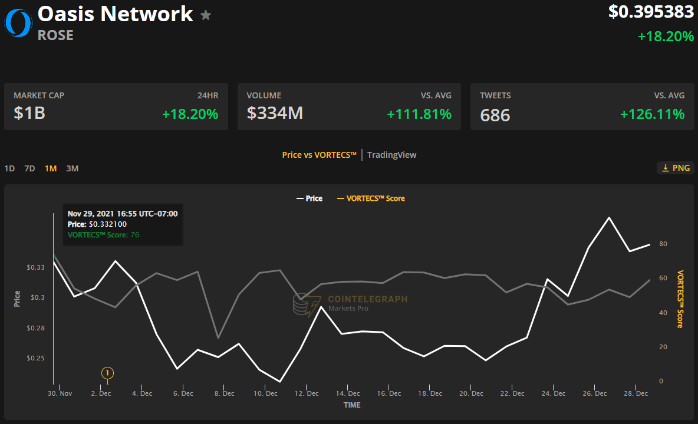The height and width of the screenshot is (424, 698).
Task: Click the Oasis Network ROSE logo
Action: 18,23
